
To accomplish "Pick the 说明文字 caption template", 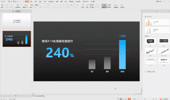I will coord(164,61).
